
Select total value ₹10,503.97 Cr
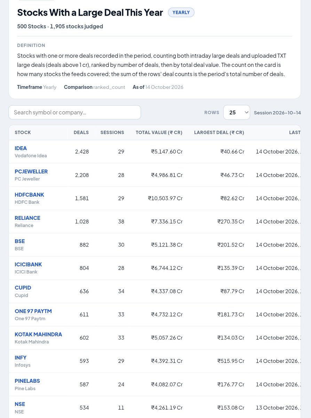click(165, 199)
